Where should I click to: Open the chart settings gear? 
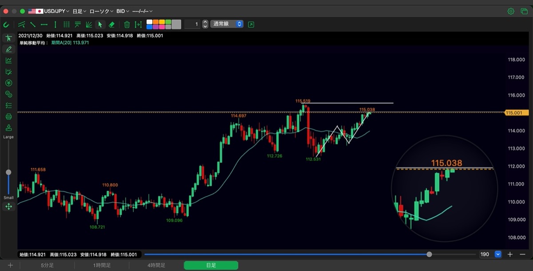click(x=511, y=11)
